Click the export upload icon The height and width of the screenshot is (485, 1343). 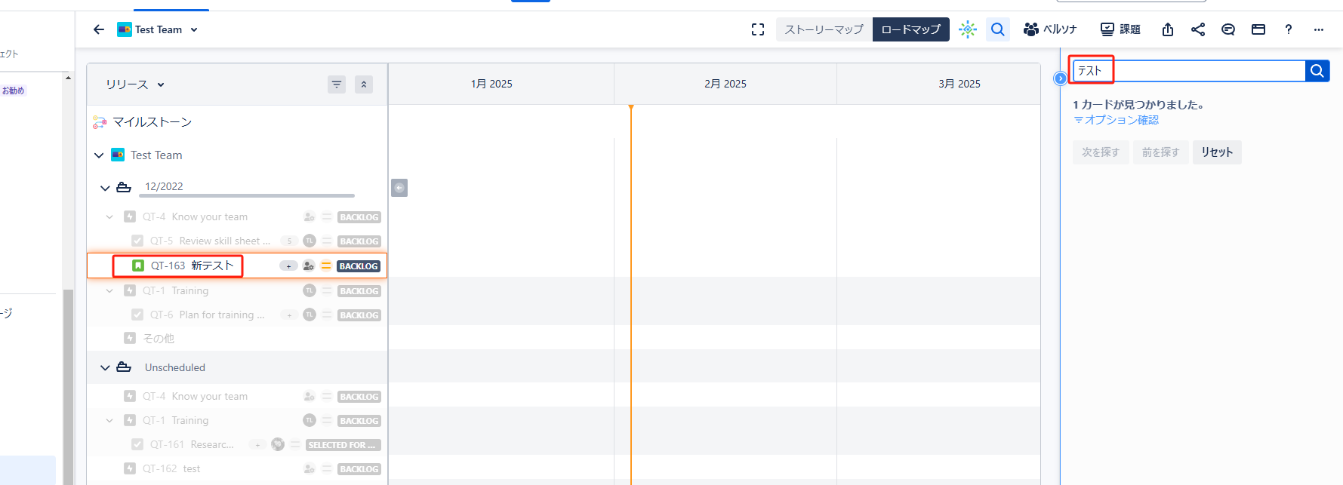coord(1168,29)
